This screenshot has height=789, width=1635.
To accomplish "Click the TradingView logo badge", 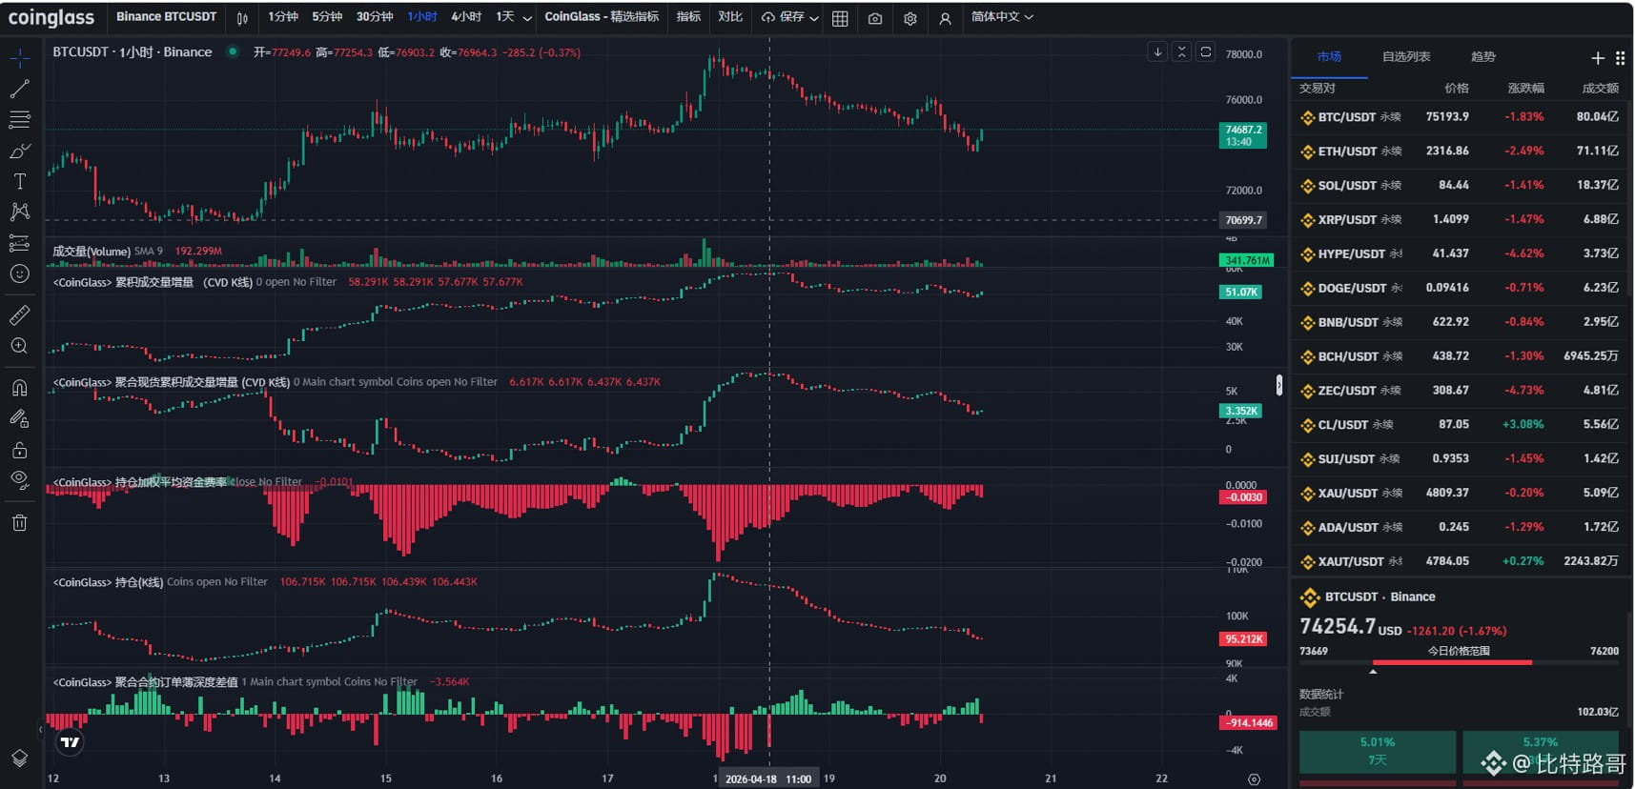I will (x=70, y=742).
